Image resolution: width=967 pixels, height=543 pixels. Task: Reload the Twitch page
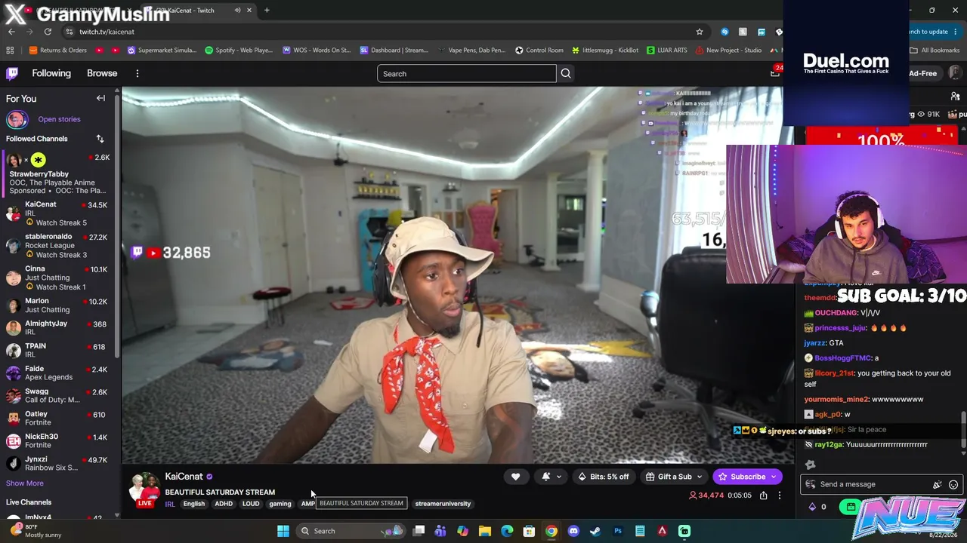coord(48,32)
